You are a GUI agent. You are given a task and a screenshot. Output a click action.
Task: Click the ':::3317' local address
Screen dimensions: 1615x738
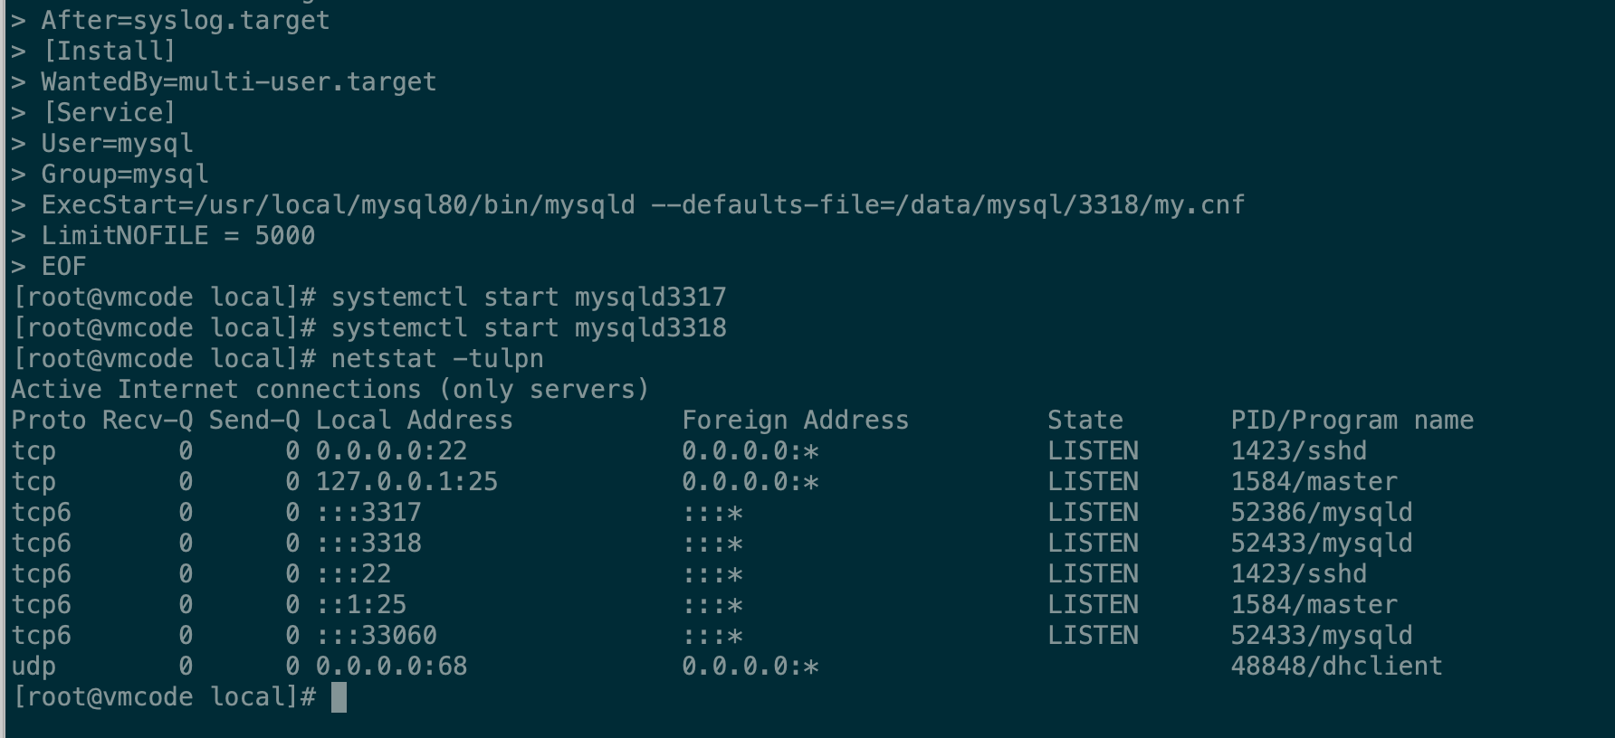(x=368, y=513)
